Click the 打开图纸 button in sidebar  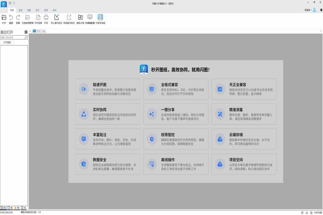(x=7, y=42)
